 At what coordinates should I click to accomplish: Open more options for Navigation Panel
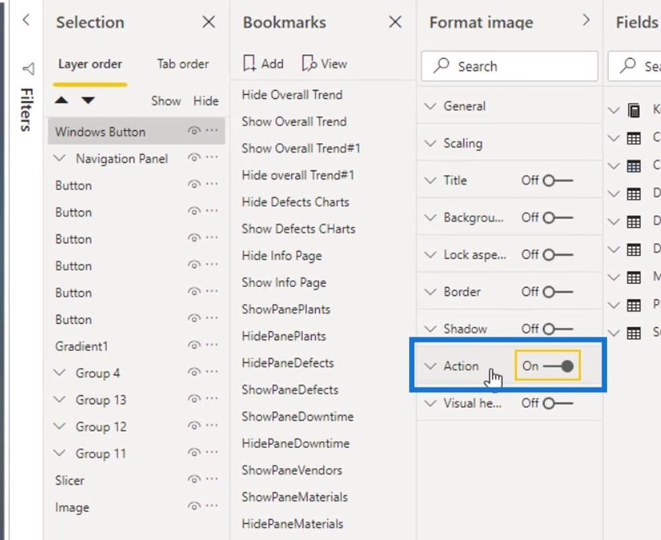[x=212, y=157]
